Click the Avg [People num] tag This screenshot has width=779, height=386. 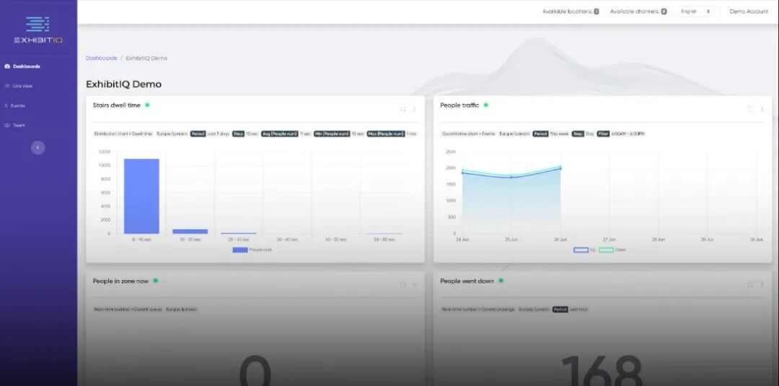[280, 133]
